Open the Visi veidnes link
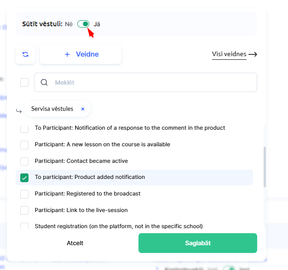Viewport: 288px width, 270px height. coord(229,54)
